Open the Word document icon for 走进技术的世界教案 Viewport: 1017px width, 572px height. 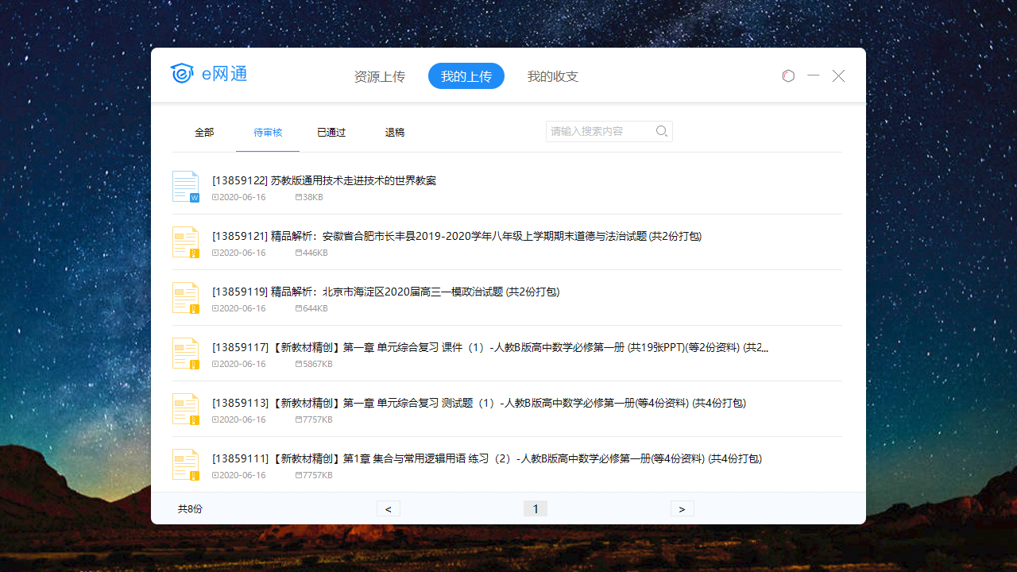point(185,186)
